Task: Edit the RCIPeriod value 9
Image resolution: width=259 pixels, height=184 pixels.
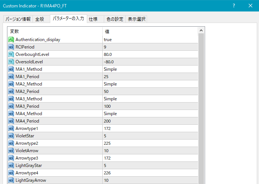Action: (x=105, y=47)
